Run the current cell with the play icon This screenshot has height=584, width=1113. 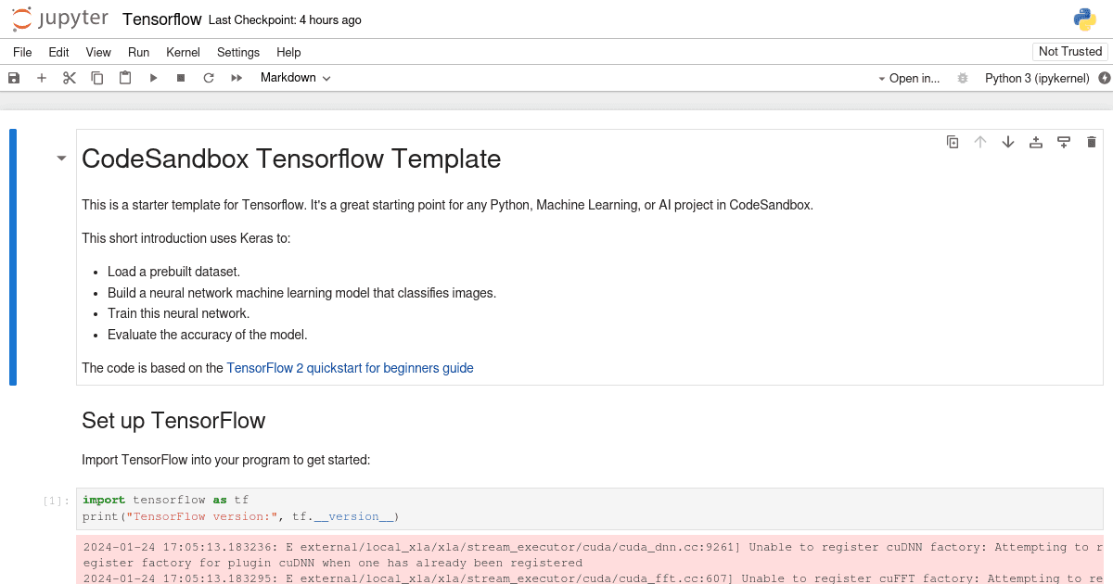point(152,78)
